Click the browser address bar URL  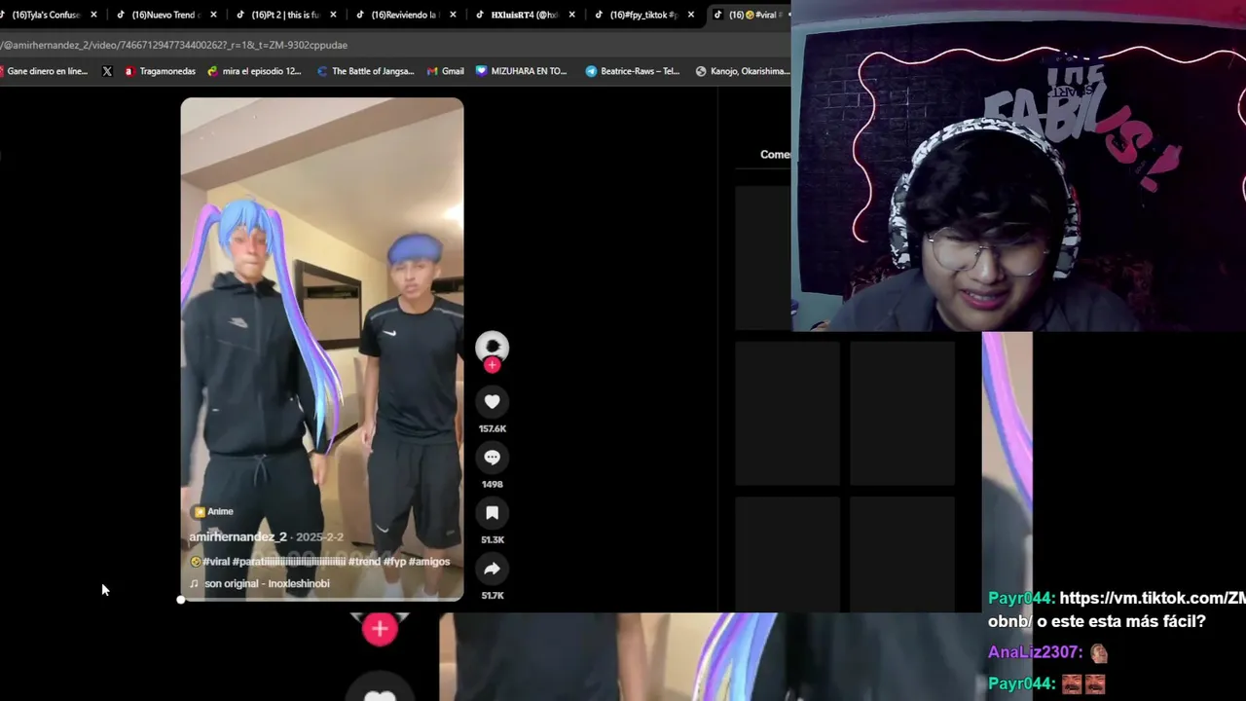pyautogui.click(x=175, y=45)
